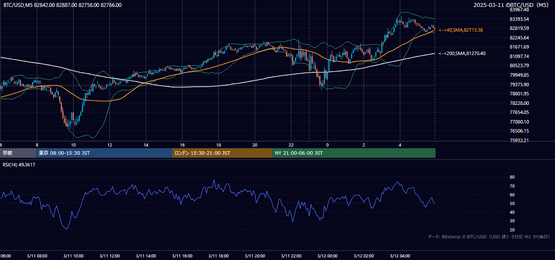Click bottom time label 3/11 22:00

point(291,256)
